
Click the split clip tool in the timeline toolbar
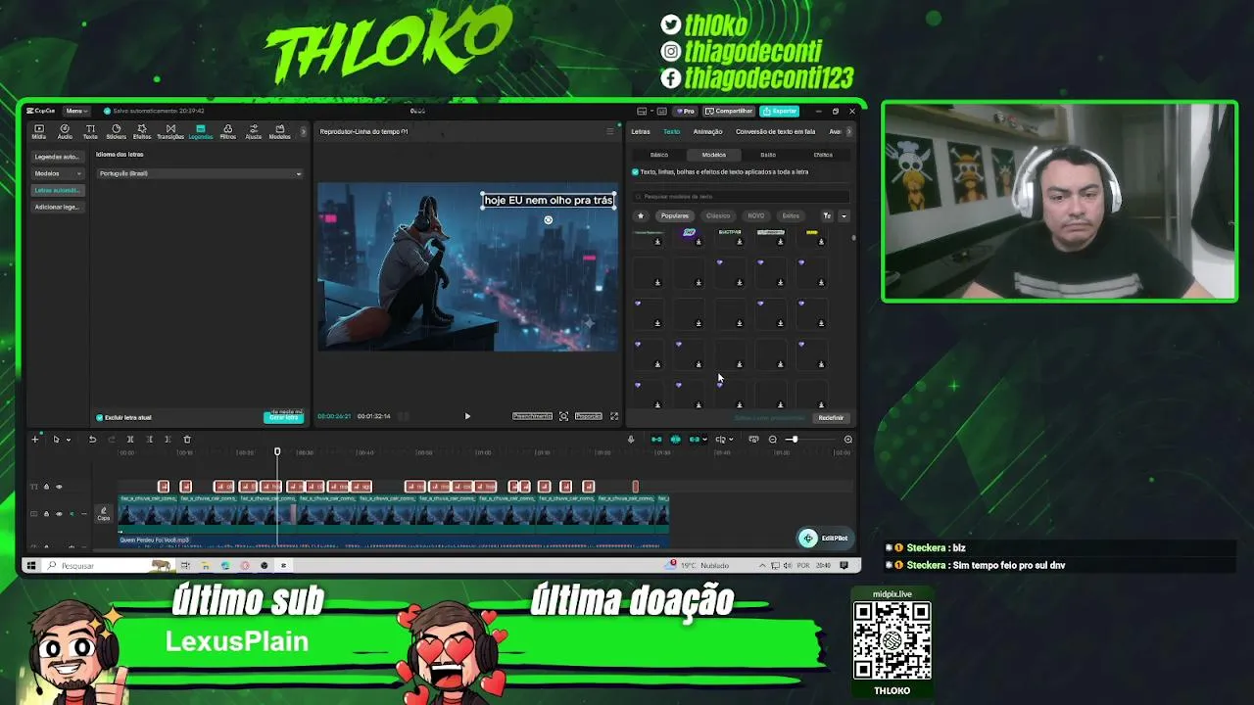pos(130,440)
